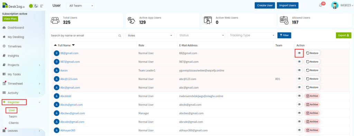Toggle the dark mode switch
354x136 pixels.
[x=34, y=6]
